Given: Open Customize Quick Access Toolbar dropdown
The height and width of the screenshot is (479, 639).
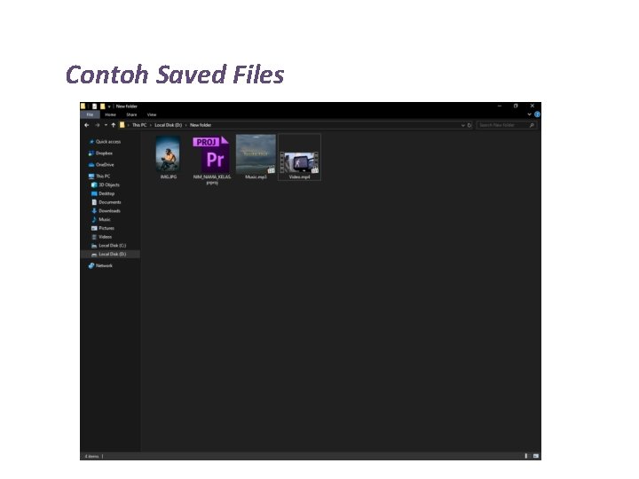Looking at the screenshot, I should click(x=109, y=106).
